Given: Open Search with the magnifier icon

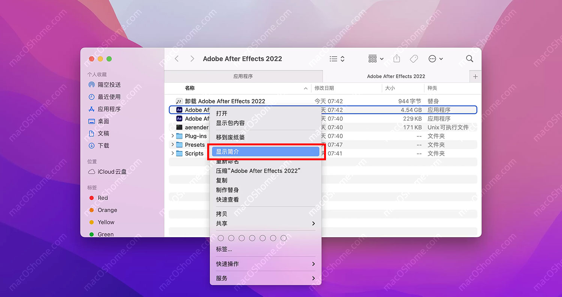Looking at the screenshot, I should [x=469, y=59].
